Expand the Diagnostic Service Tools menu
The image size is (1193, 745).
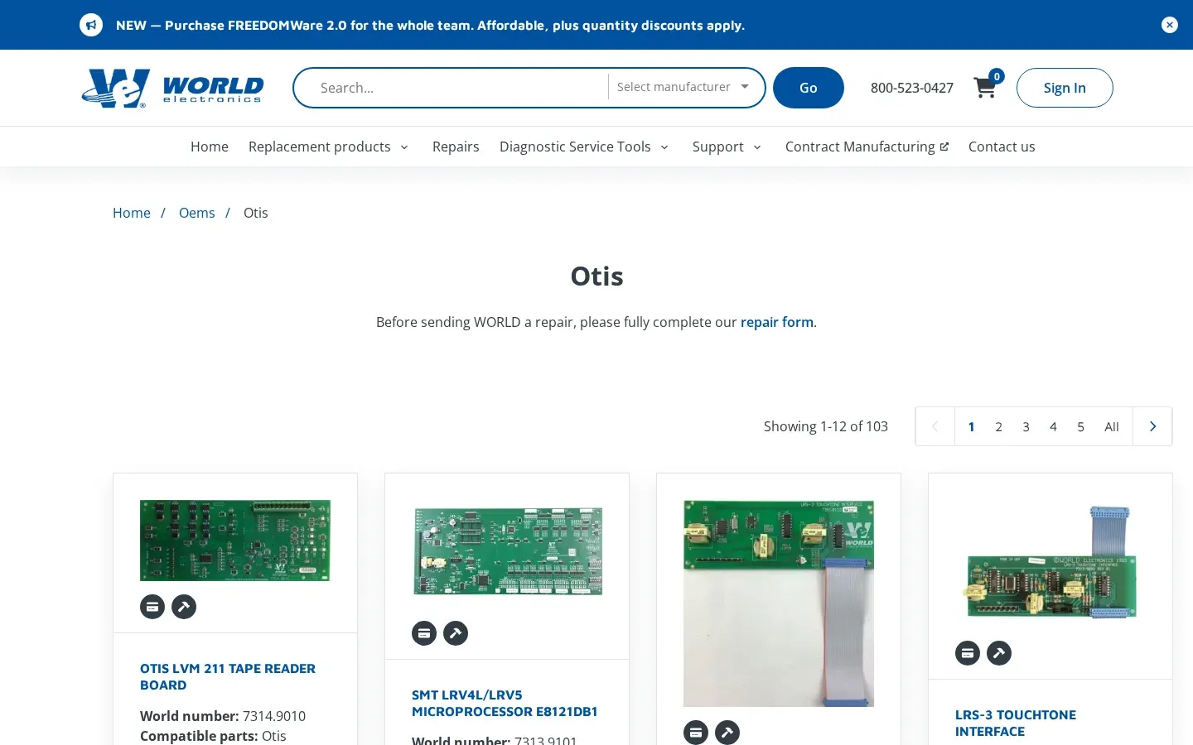(584, 147)
